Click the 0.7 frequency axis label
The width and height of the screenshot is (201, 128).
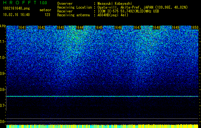pos(3,106)
